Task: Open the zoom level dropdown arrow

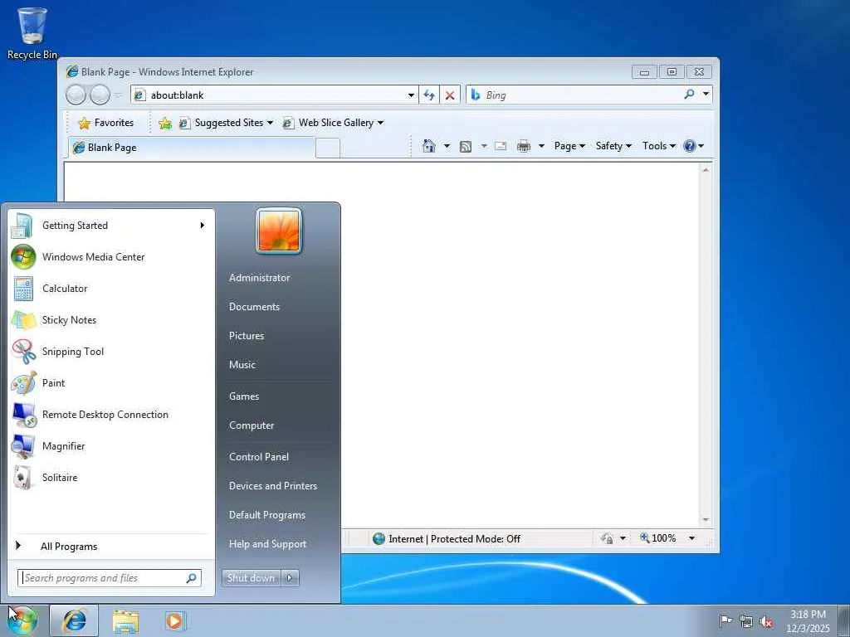Action: (691, 538)
